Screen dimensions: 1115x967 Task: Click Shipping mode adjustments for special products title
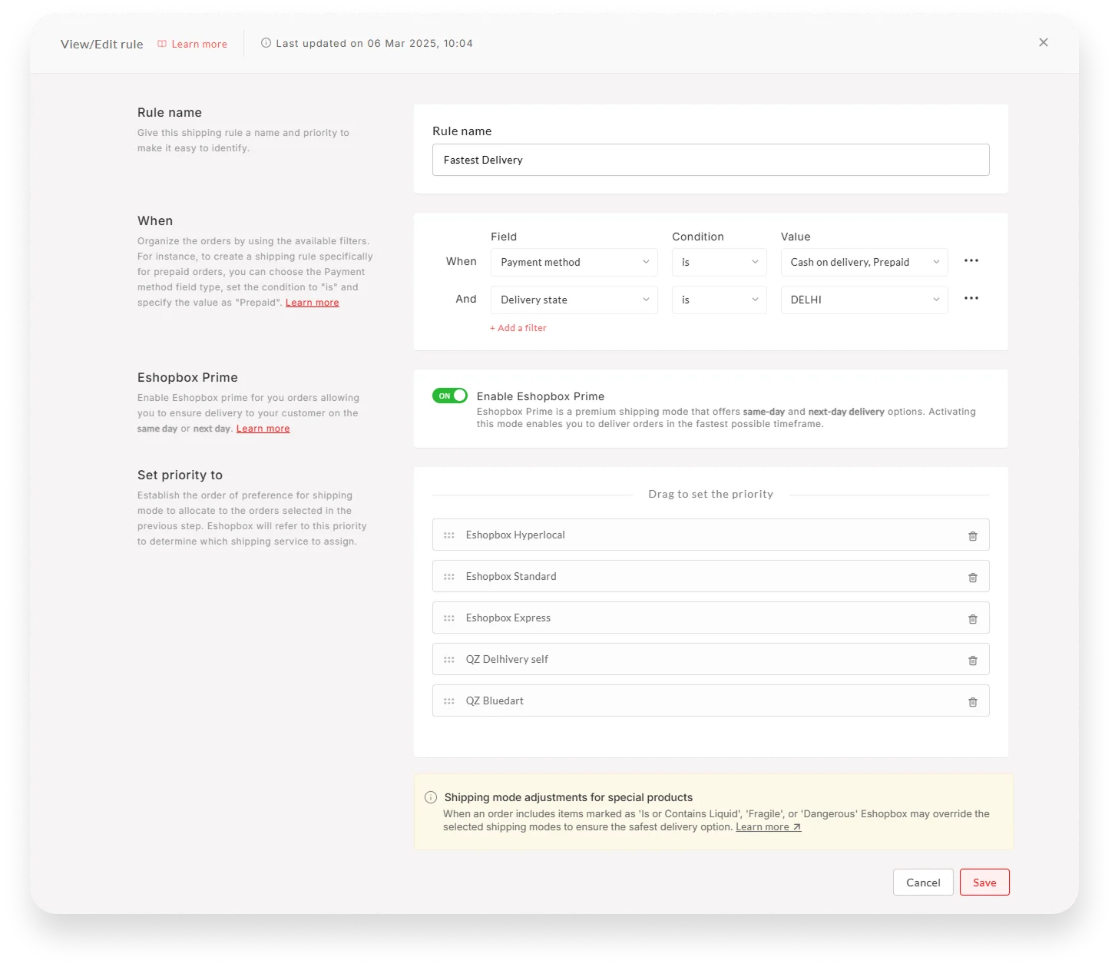pyautogui.click(x=568, y=797)
